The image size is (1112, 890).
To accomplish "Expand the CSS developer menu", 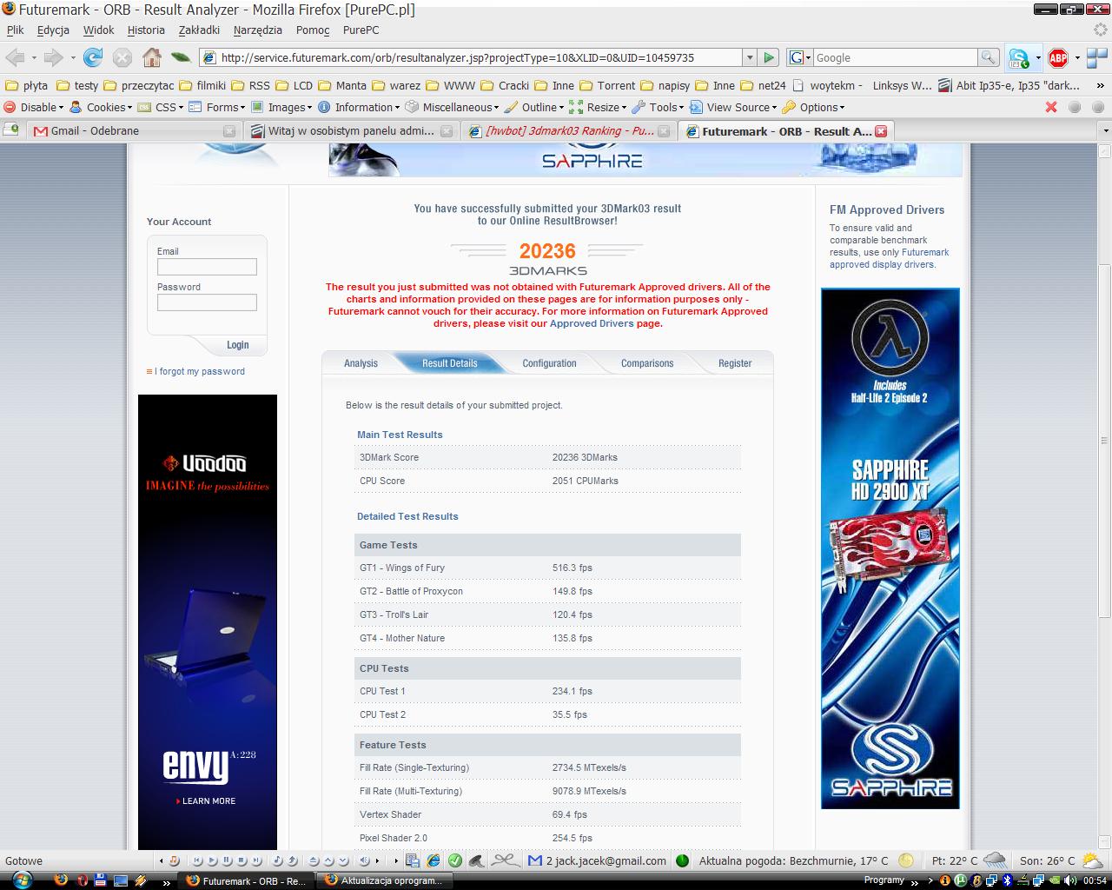I will coord(160,107).
